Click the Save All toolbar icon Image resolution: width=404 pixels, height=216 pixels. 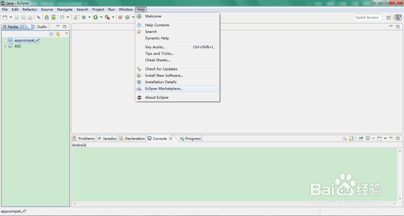coord(23,17)
